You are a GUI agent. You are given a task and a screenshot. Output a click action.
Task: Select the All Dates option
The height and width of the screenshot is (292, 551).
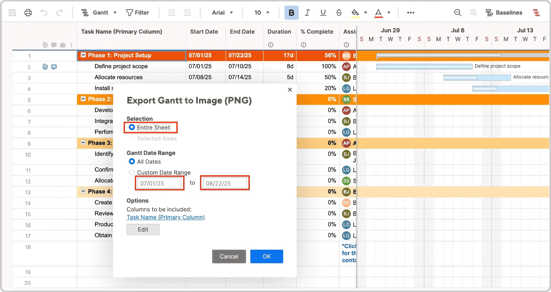[x=132, y=161]
